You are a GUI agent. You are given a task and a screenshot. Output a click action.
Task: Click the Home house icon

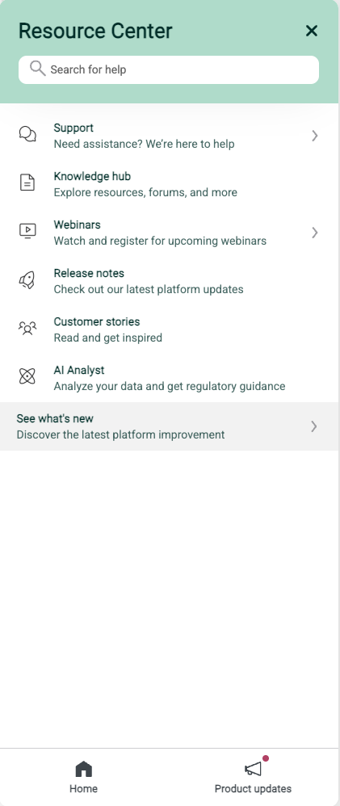[x=83, y=769]
